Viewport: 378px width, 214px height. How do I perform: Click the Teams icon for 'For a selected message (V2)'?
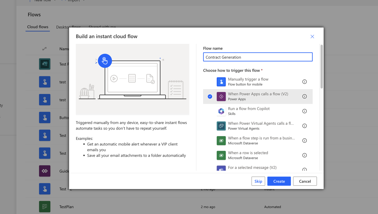point(221,169)
